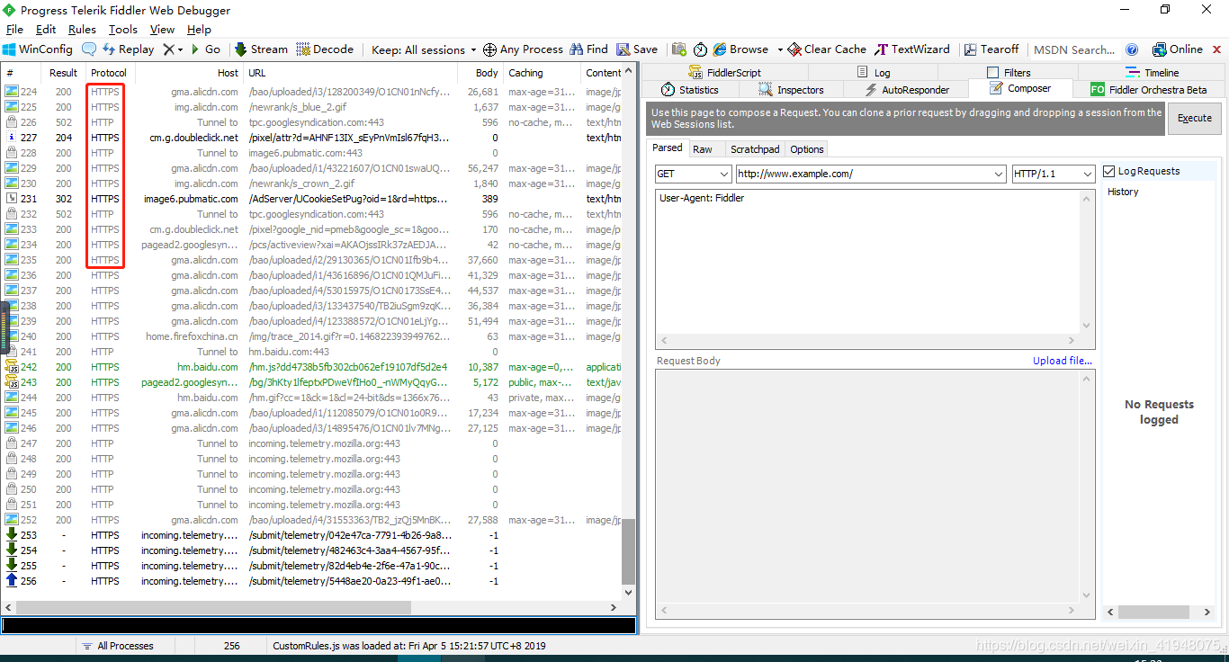The width and height of the screenshot is (1229, 662).
Task: Open the Help menu
Action: [x=199, y=30]
